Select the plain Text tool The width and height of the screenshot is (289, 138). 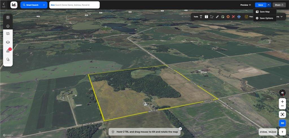pos(201,17)
